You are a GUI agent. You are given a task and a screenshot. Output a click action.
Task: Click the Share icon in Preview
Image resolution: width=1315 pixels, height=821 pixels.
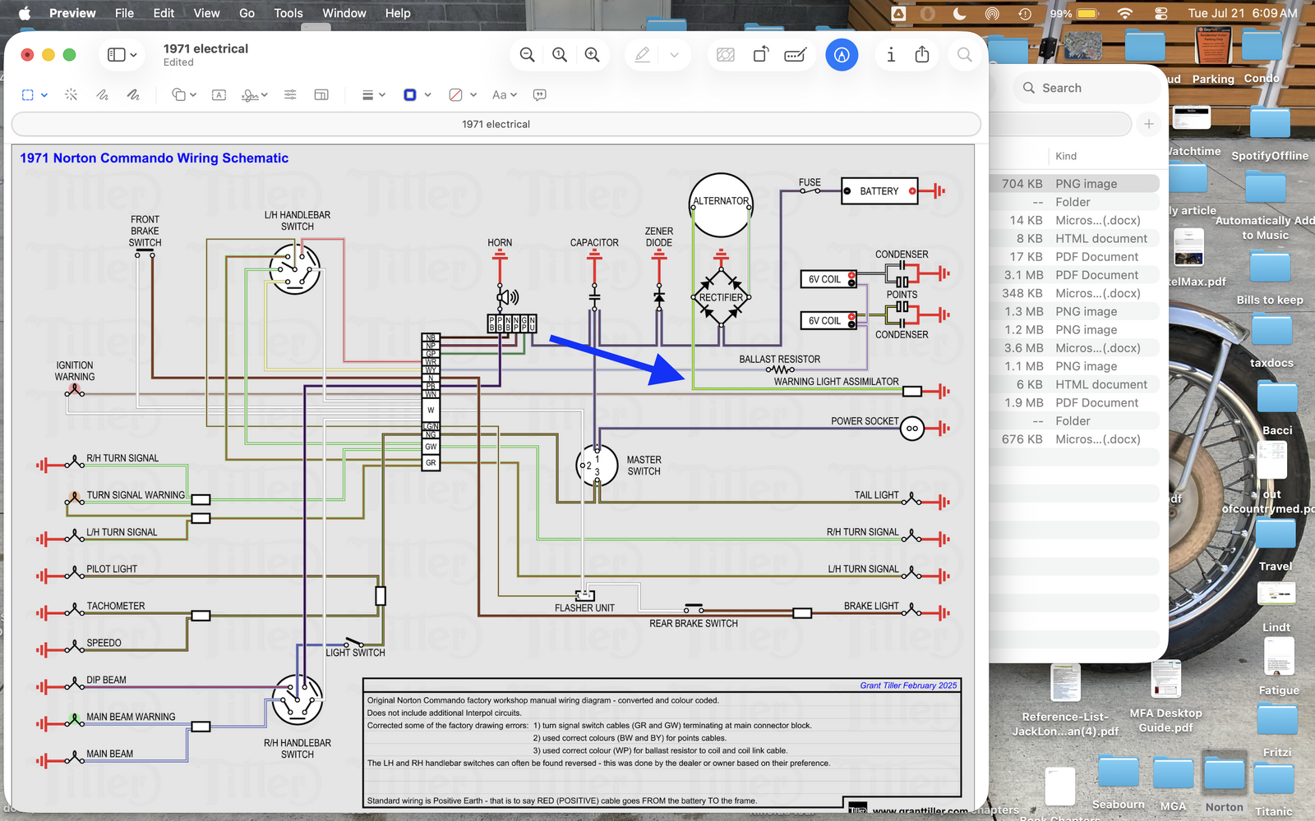pyautogui.click(x=922, y=54)
